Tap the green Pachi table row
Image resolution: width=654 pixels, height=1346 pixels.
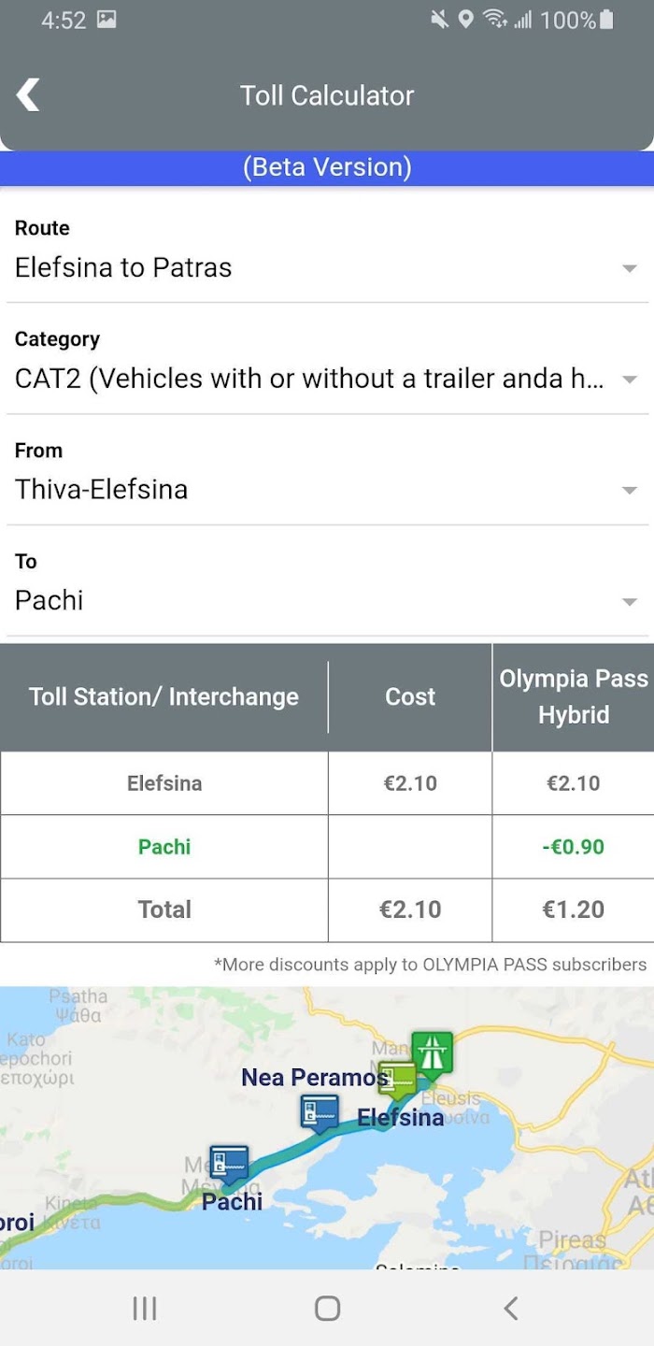[327, 847]
